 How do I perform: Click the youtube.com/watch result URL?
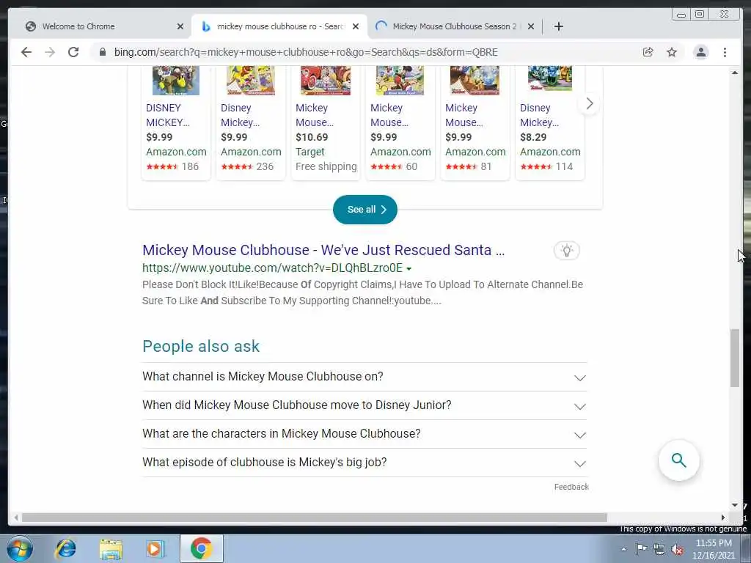(272, 268)
